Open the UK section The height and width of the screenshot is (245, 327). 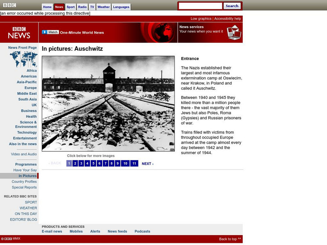click(34, 105)
